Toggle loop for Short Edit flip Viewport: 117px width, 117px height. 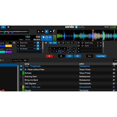coord(38,43)
